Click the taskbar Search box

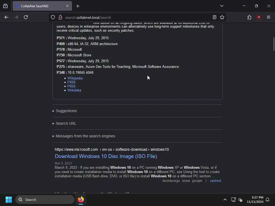[x=45, y=200]
